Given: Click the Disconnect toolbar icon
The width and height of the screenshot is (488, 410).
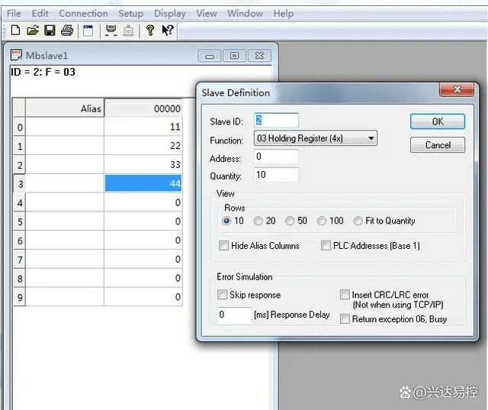Looking at the screenshot, I should pyautogui.click(x=128, y=31).
